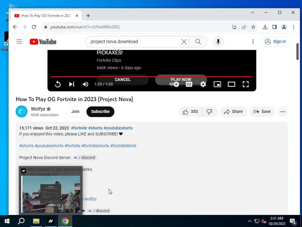302x227 pixels.
Task: Subscribe to Wolfyz
Action: 100,111
